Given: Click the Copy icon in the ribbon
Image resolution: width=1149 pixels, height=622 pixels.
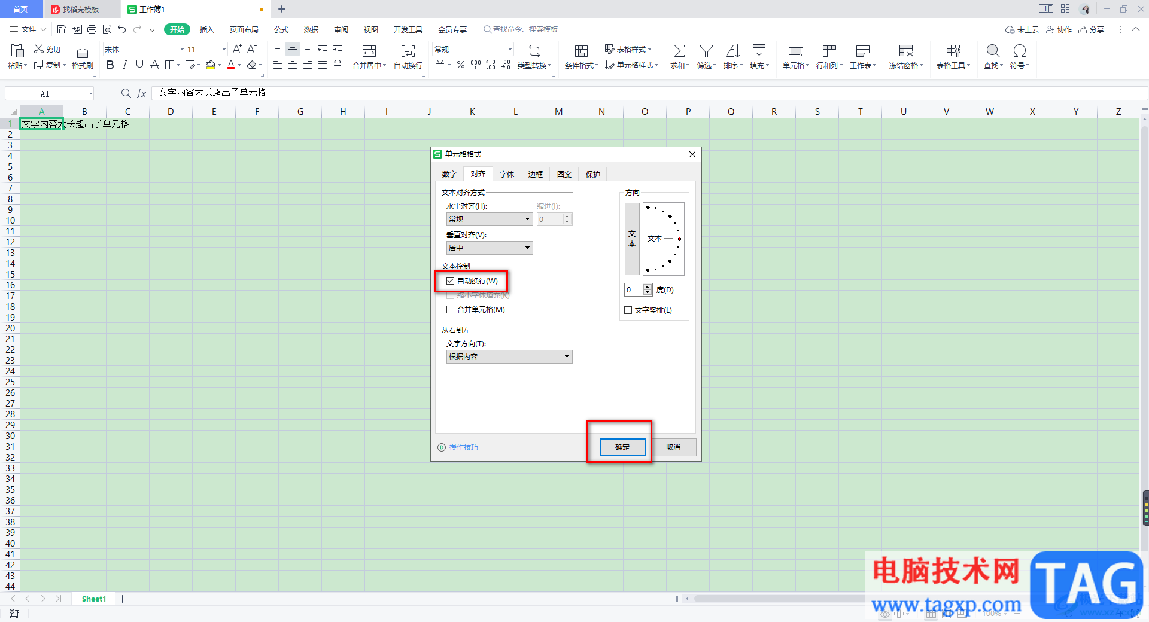Looking at the screenshot, I should click(39, 65).
